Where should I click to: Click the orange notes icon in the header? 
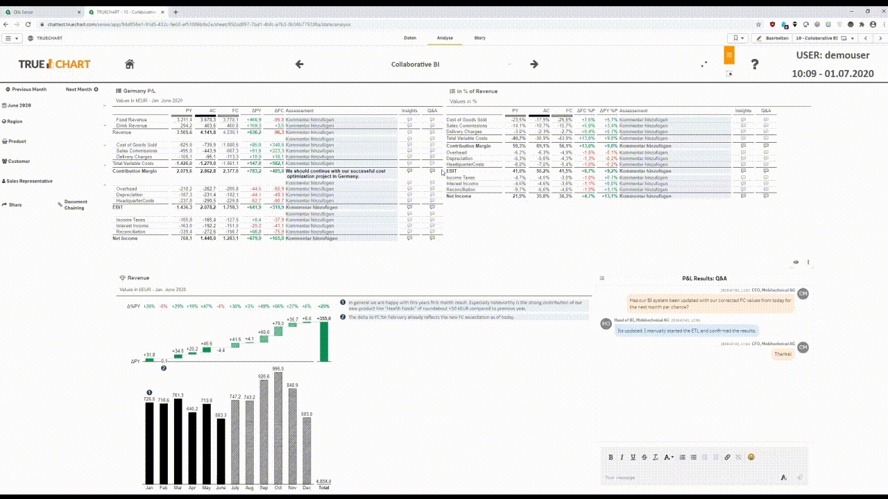click(x=729, y=55)
